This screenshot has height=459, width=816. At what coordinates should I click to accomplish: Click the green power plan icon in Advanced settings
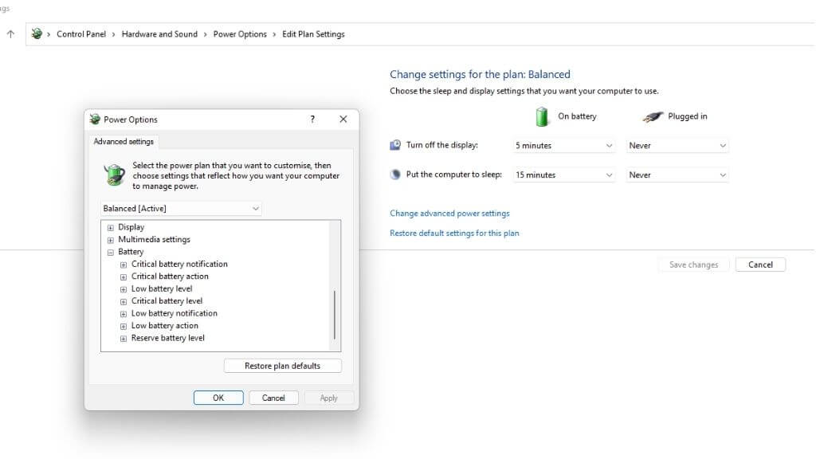tap(115, 174)
